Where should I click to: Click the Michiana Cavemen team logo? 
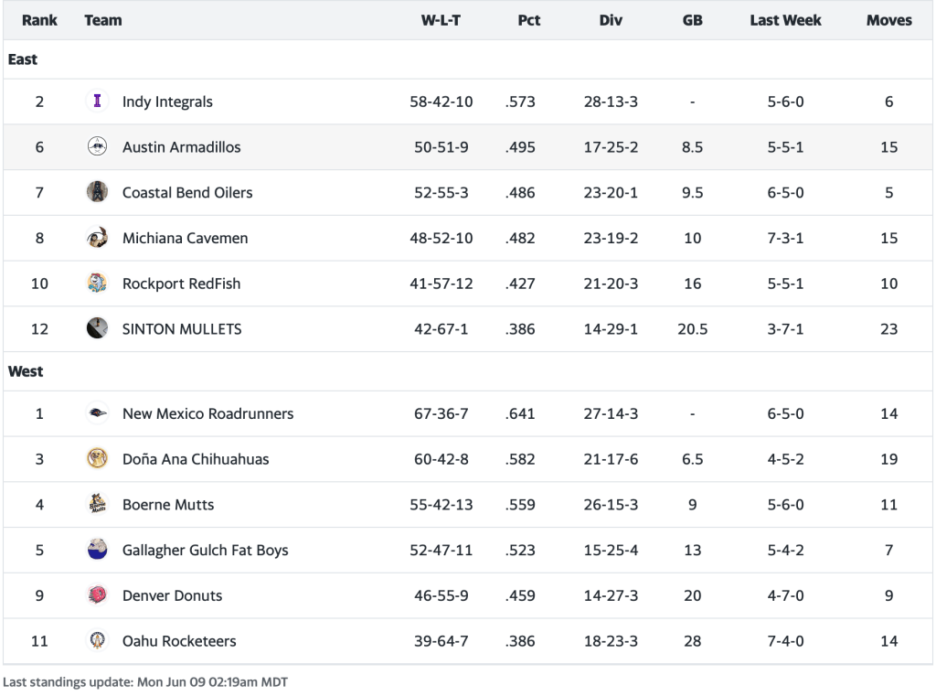click(97, 238)
